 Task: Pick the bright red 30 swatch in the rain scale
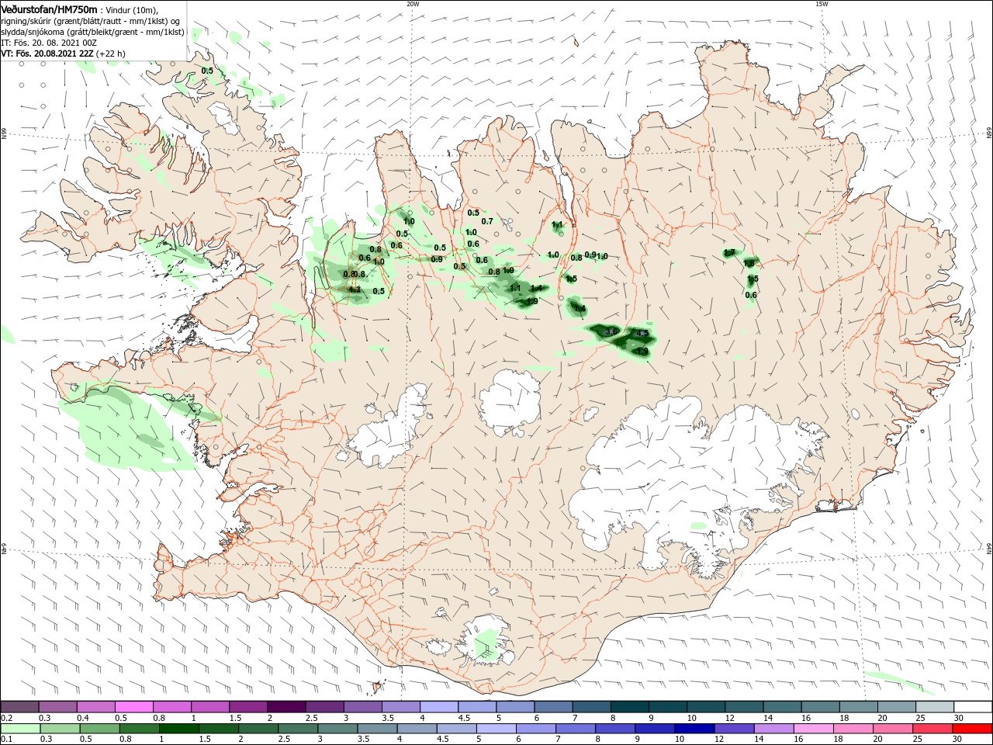pyautogui.click(x=973, y=729)
